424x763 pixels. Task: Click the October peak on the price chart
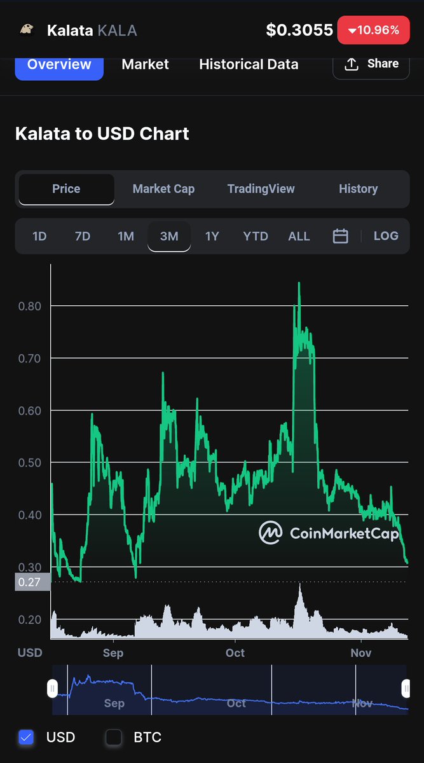click(x=299, y=284)
